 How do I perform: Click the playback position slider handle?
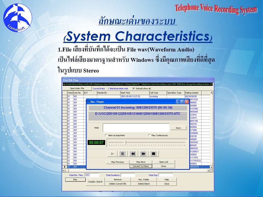pyautogui.click(x=125, y=142)
